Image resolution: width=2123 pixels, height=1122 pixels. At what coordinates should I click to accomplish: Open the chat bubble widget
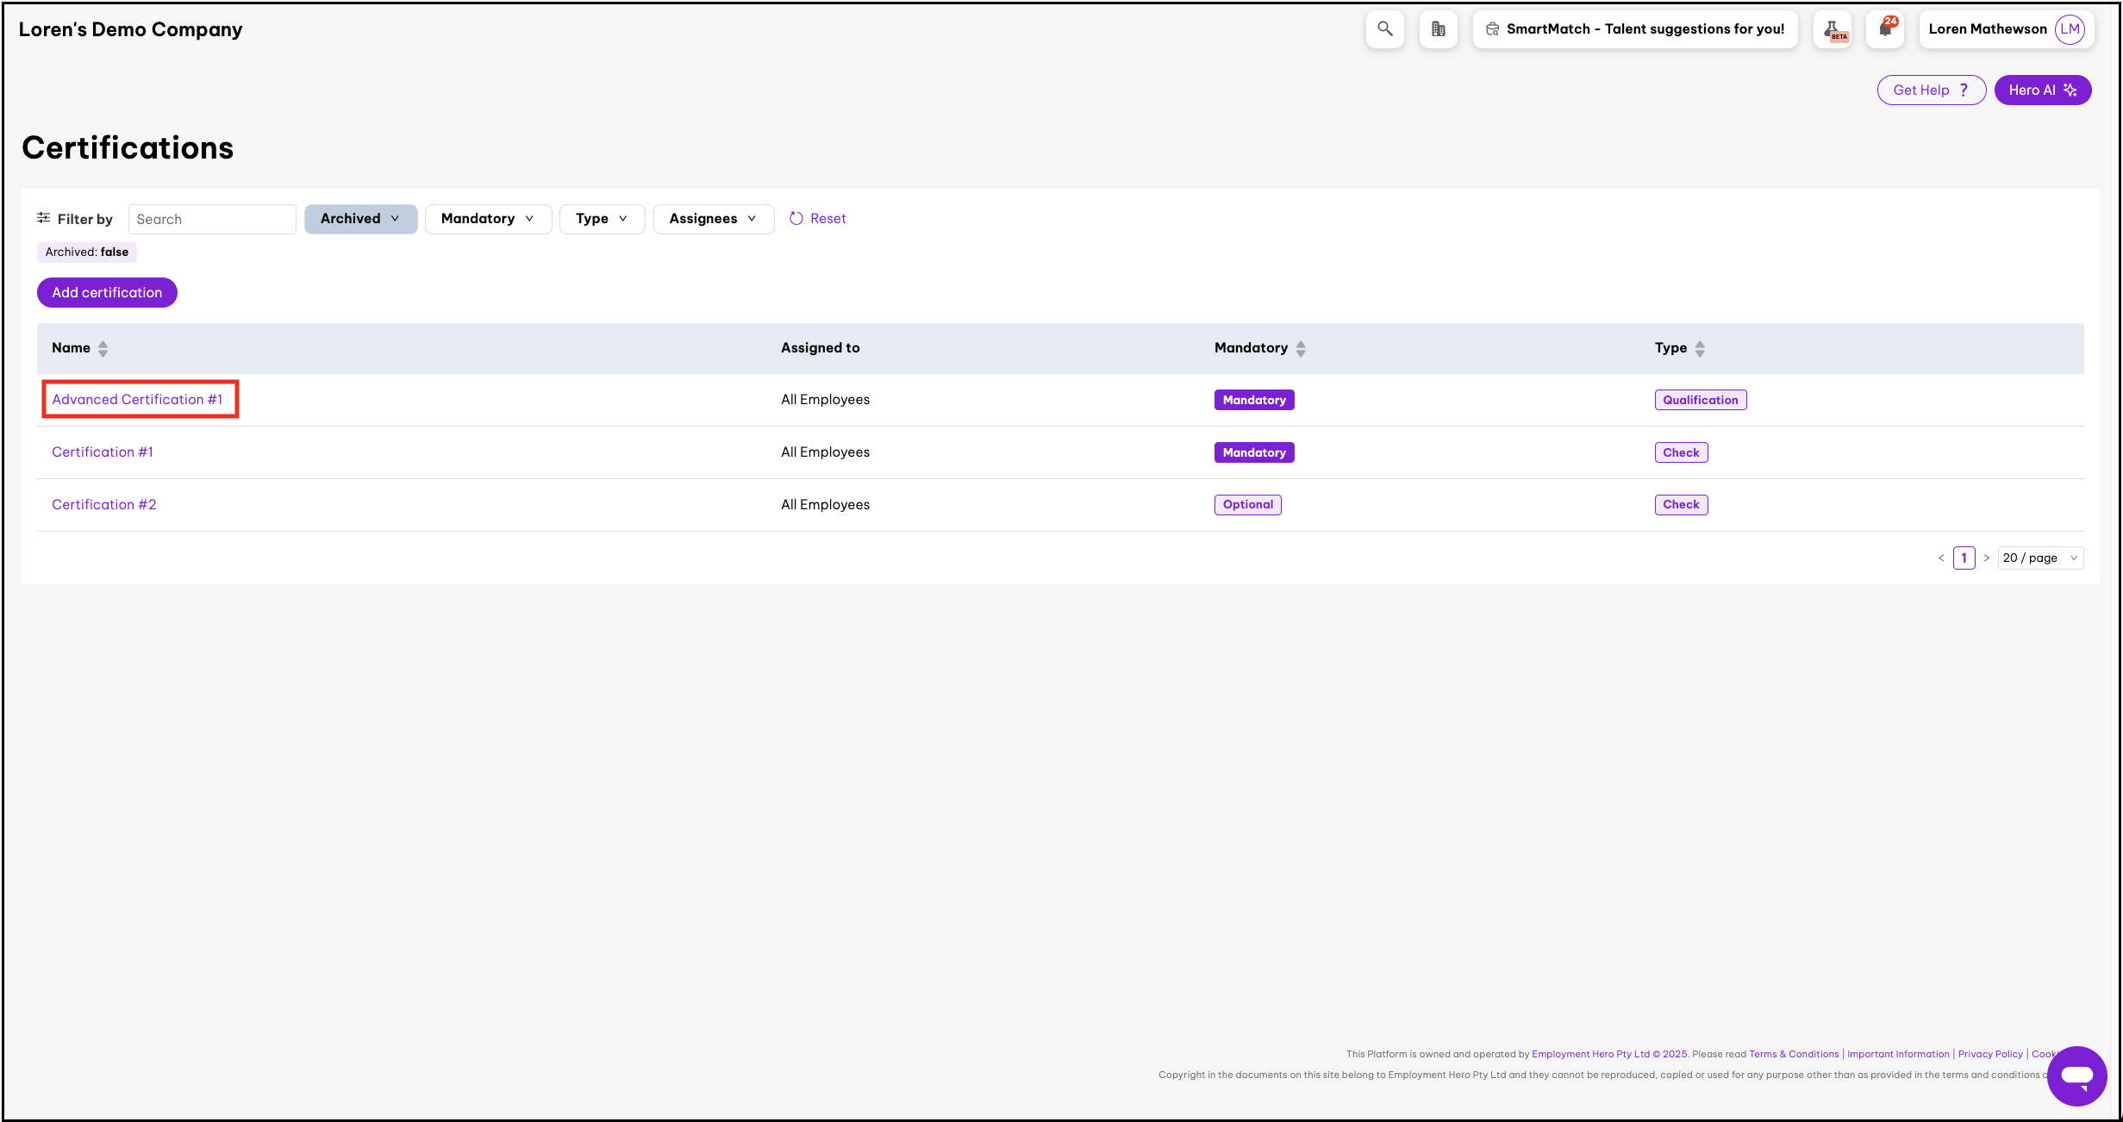pyautogui.click(x=2076, y=1075)
